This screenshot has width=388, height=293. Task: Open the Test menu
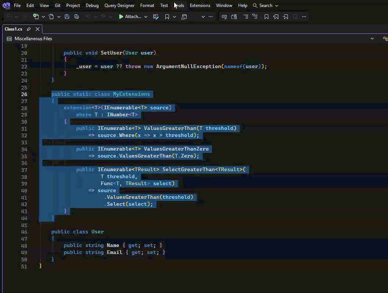coord(164,6)
